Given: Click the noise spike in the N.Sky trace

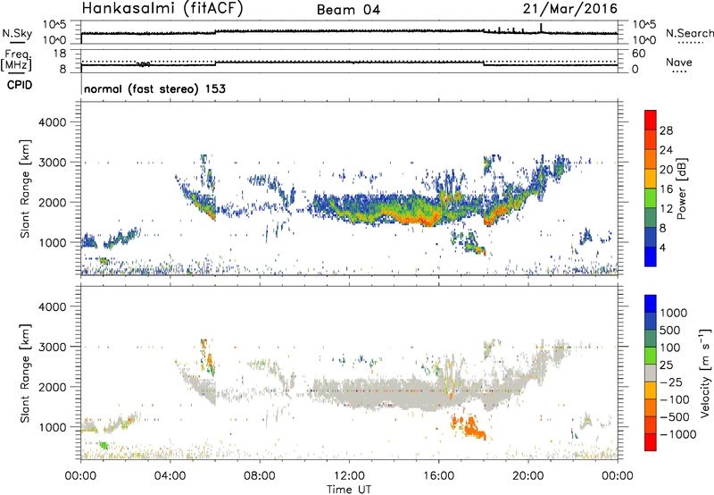Looking at the screenshot, I should [x=541, y=28].
